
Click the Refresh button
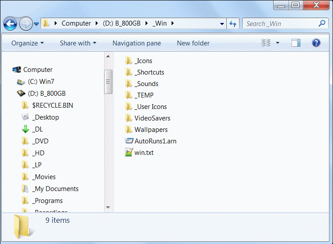(233, 23)
